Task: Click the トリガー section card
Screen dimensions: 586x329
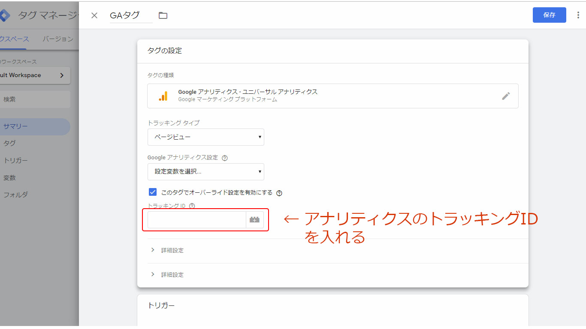Action: point(332,310)
